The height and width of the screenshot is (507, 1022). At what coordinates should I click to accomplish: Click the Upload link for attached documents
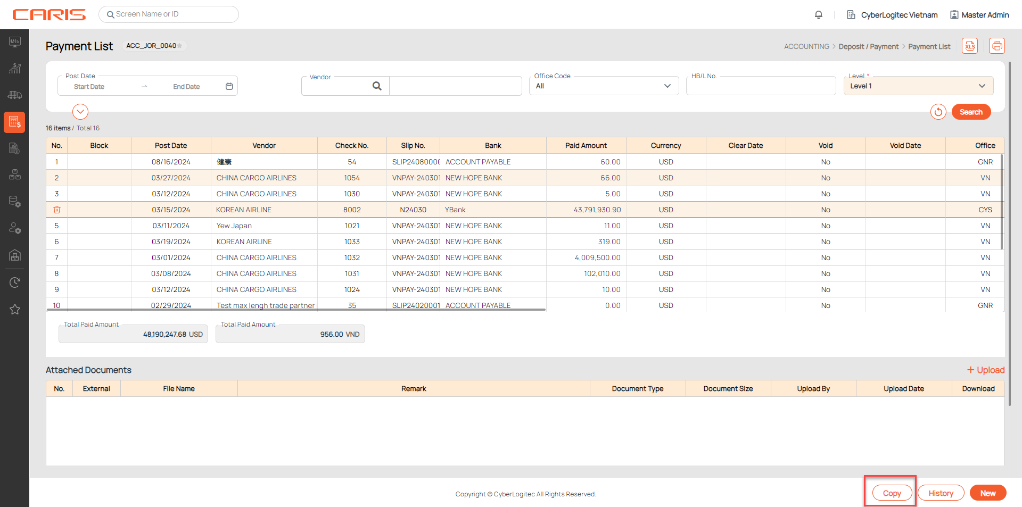(x=986, y=370)
